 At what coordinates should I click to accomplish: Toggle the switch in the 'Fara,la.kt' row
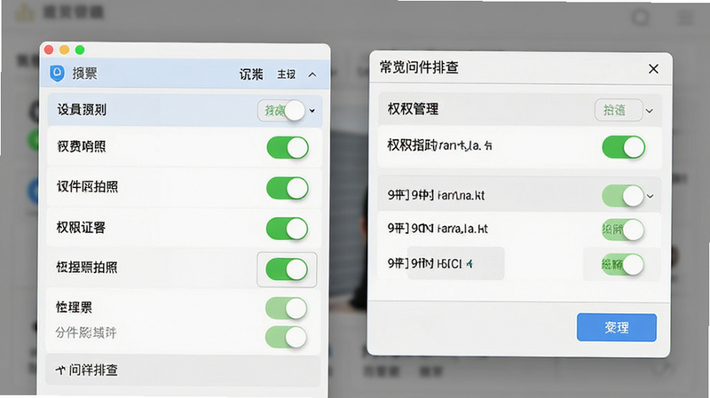point(623,230)
